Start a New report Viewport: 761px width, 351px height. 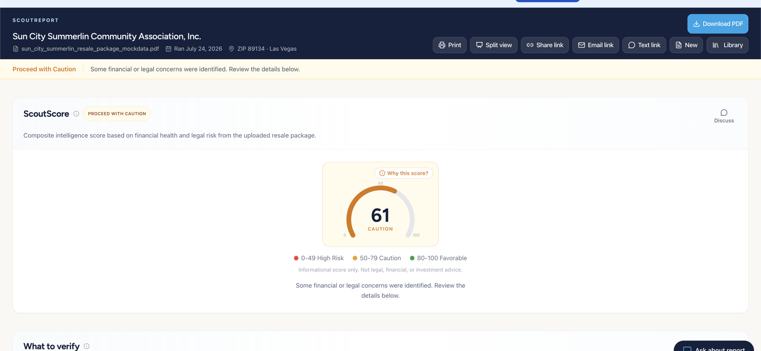[x=686, y=45]
